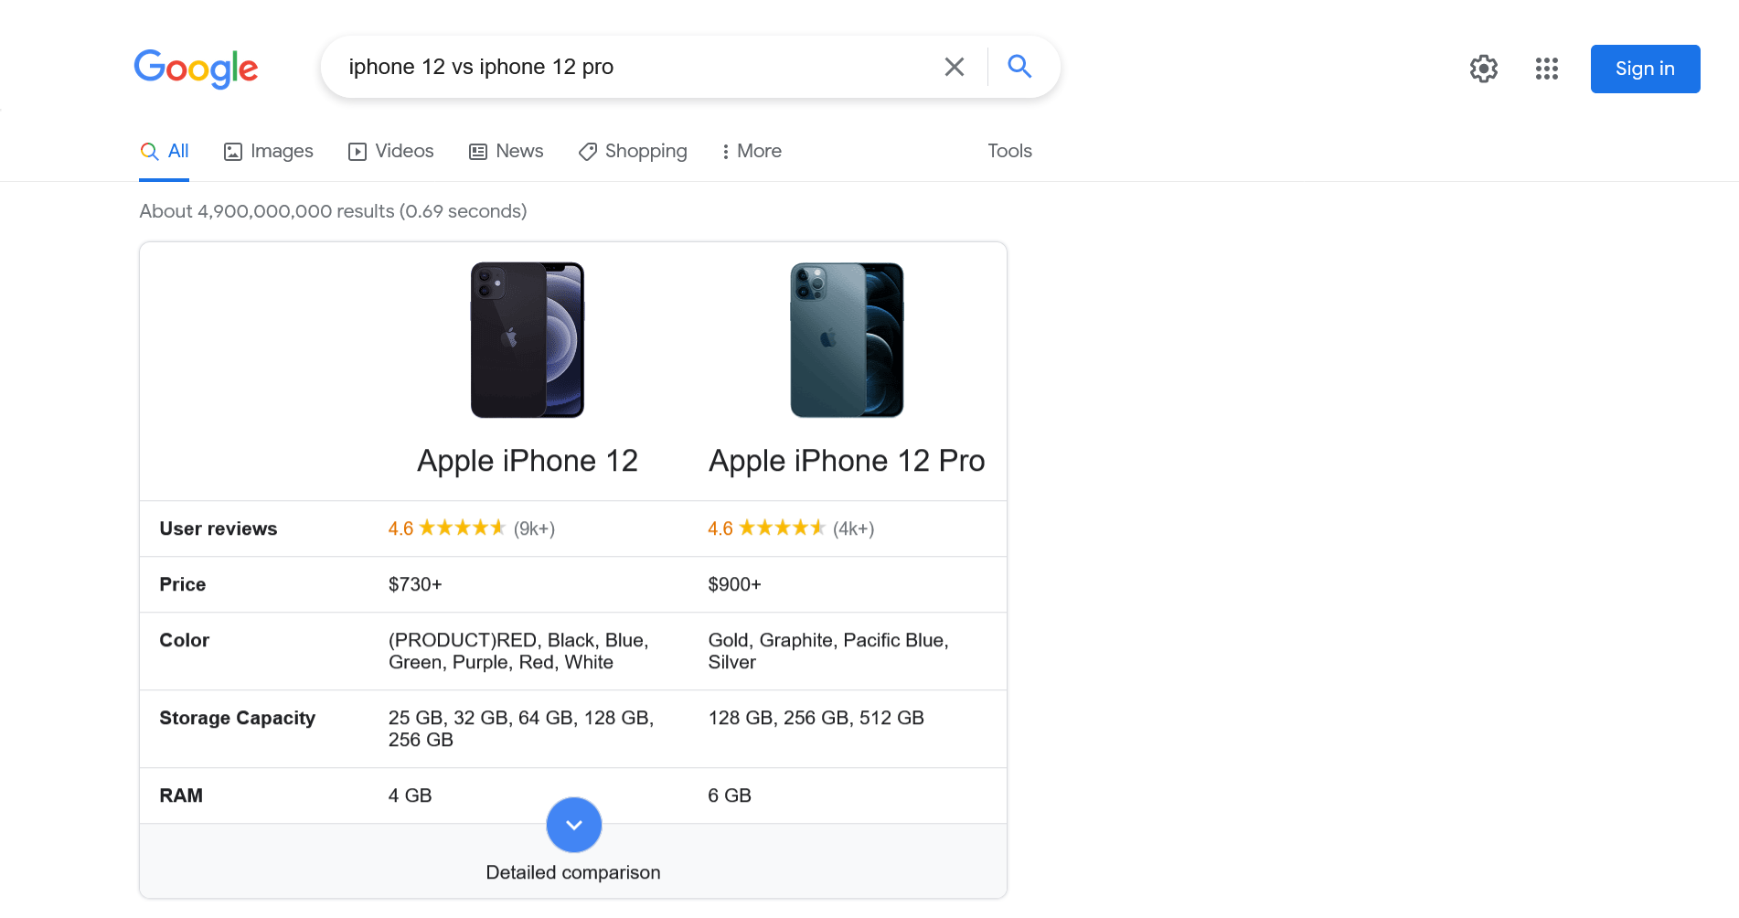The width and height of the screenshot is (1739, 918).
Task: Click the Sign in button
Action: (x=1645, y=69)
